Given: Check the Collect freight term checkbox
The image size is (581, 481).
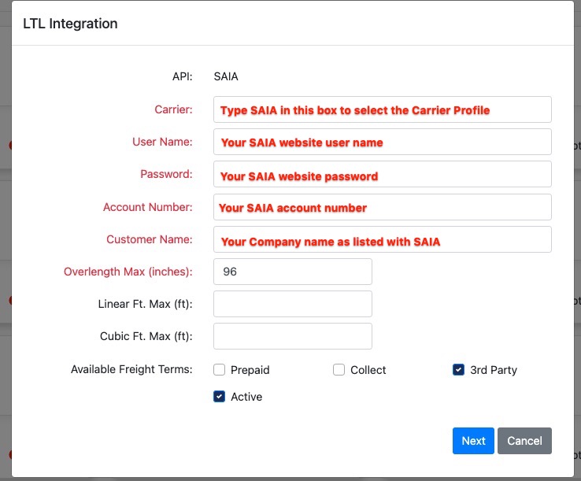Looking at the screenshot, I should pyautogui.click(x=339, y=370).
